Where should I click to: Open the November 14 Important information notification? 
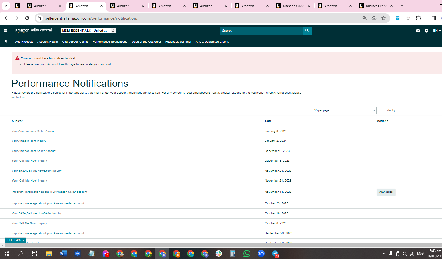(49, 192)
